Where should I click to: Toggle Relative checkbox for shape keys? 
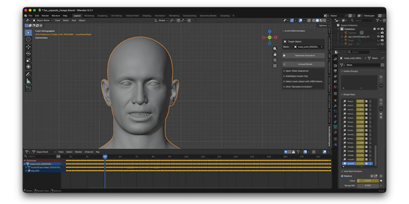(x=342, y=176)
